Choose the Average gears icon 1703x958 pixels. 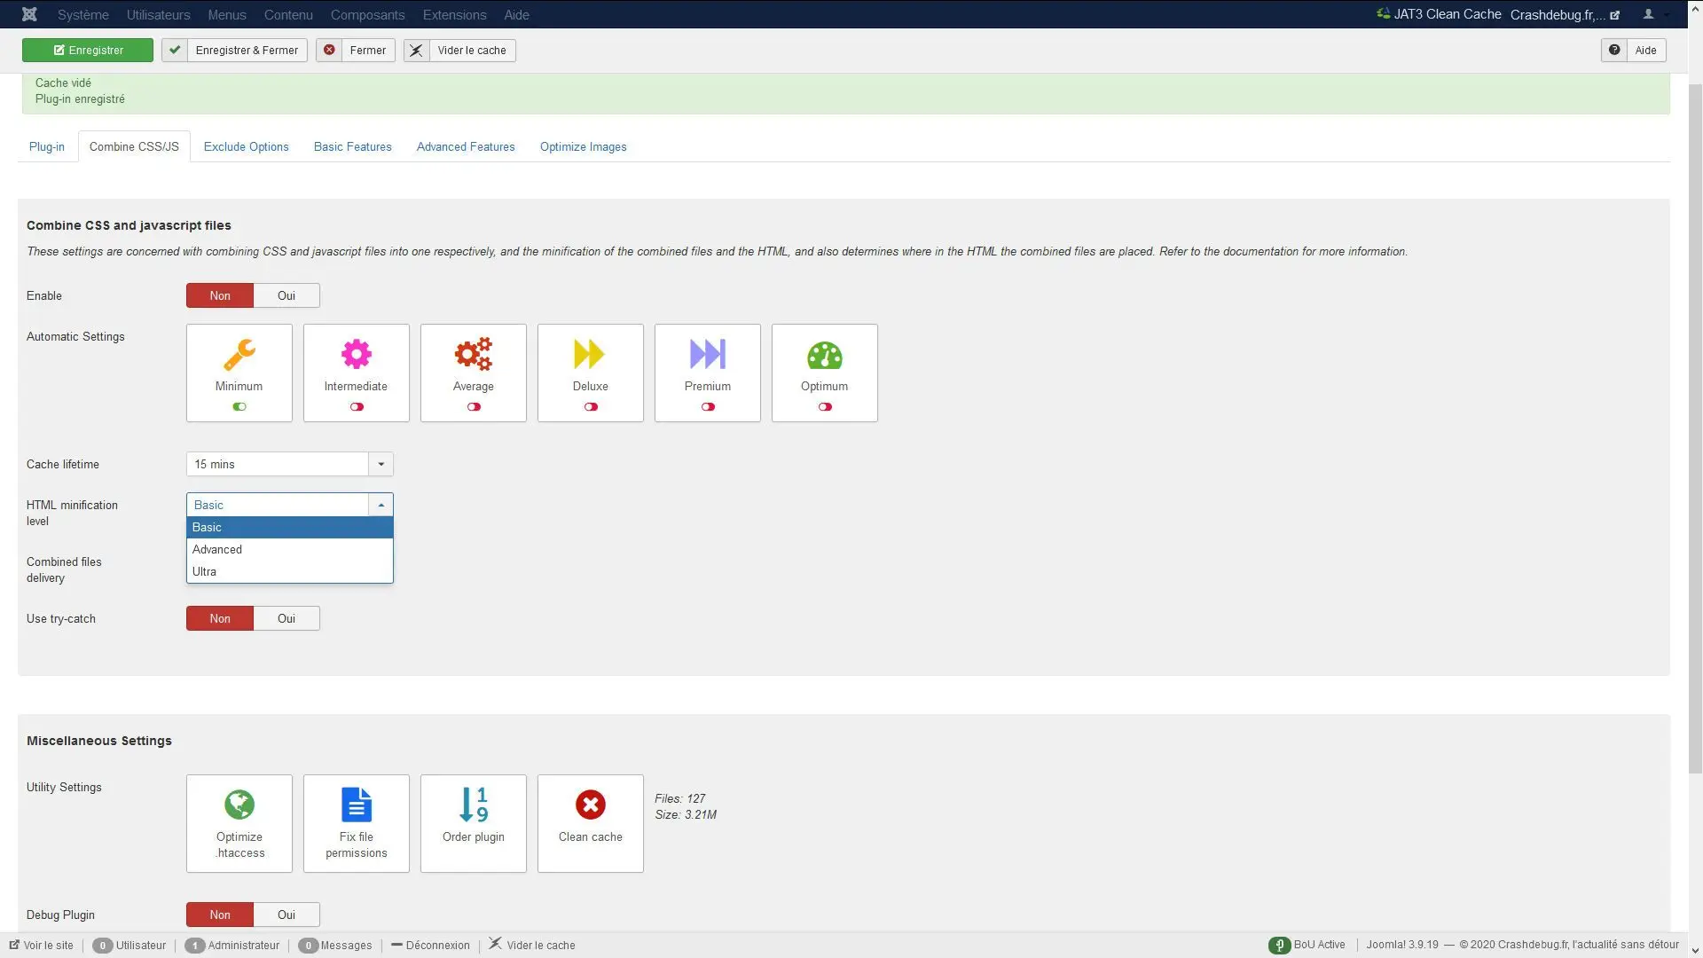click(x=473, y=354)
